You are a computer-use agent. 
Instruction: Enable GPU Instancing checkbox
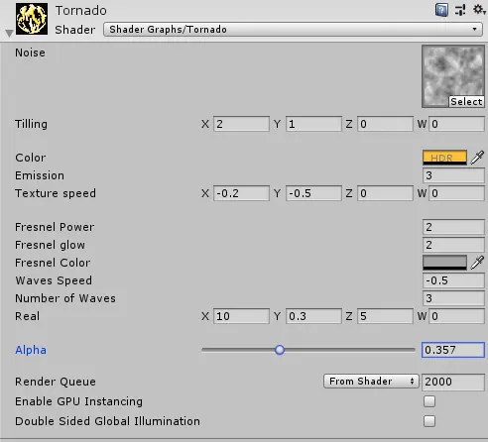pyautogui.click(x=429, y=401)
